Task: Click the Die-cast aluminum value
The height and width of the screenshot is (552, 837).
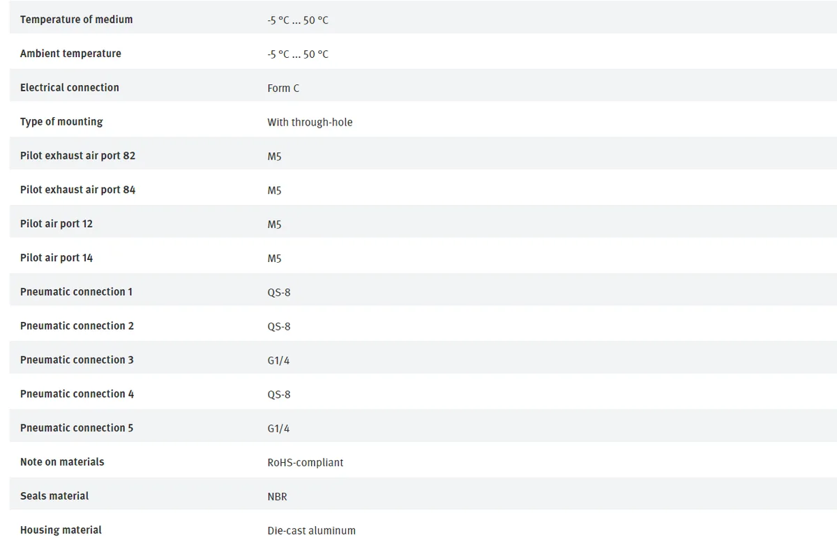Action: click(x=311, y=531)
